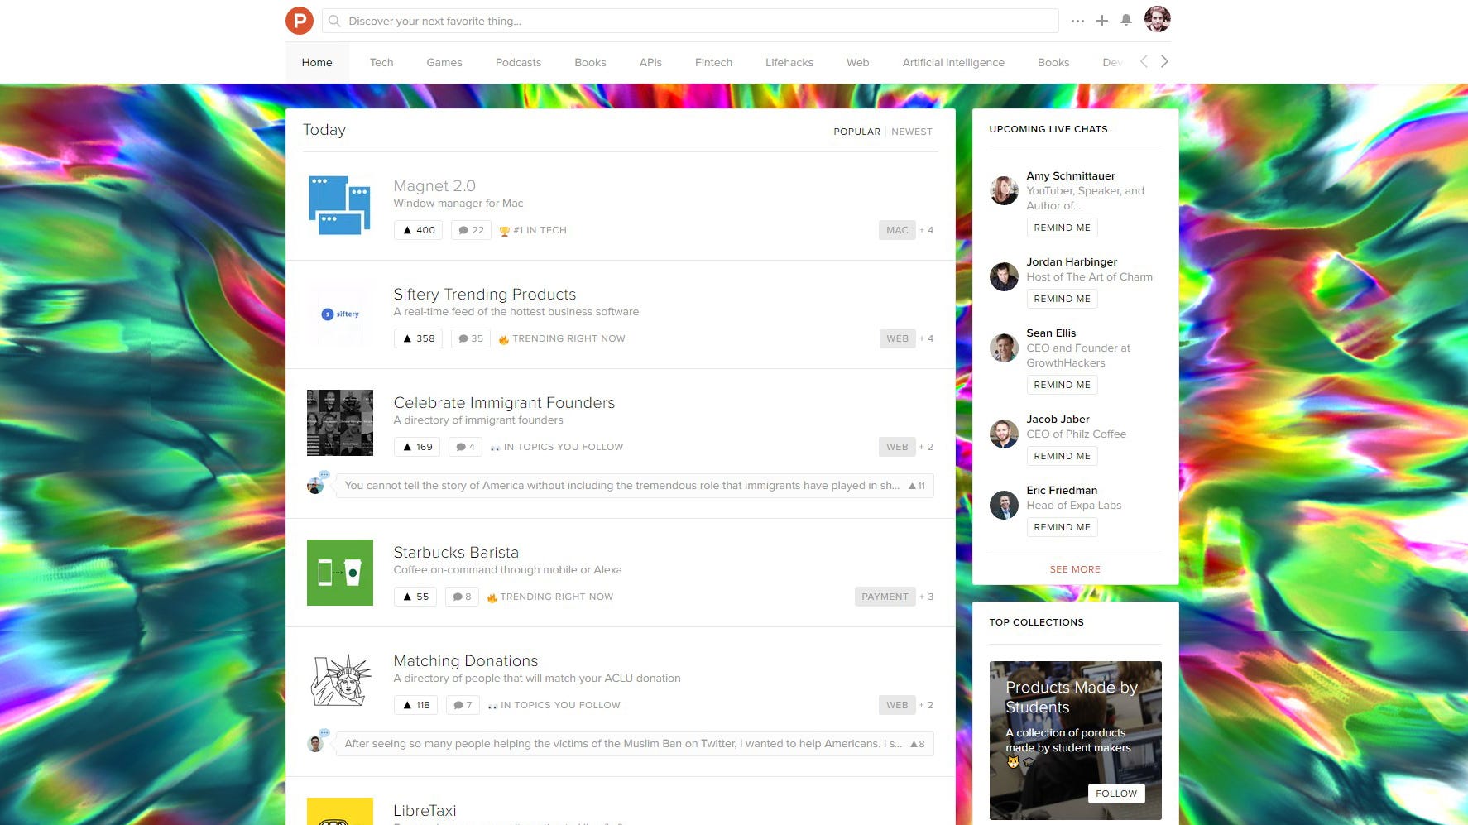
Task: Click the Siftery logo thumbnail
Action: [339, 314]
